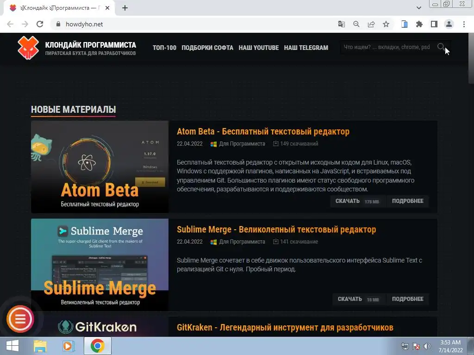474x355 pixels.
Task: Open the НАШ YOUTUBE menu item
Action: coord(259,48)
